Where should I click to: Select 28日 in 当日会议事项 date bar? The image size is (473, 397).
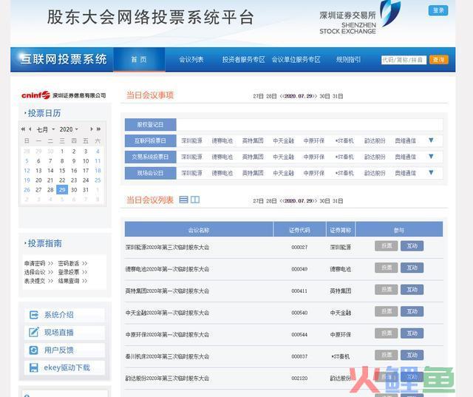pyautogui.click(x=271, y=96)
